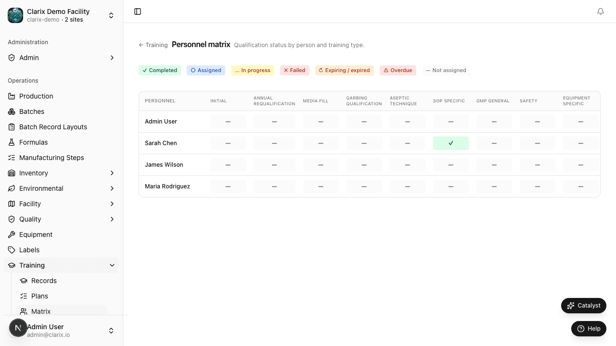Click the Equipment wrench icon
This screenshot has height=346, width=616.
[x=12, y=235]
